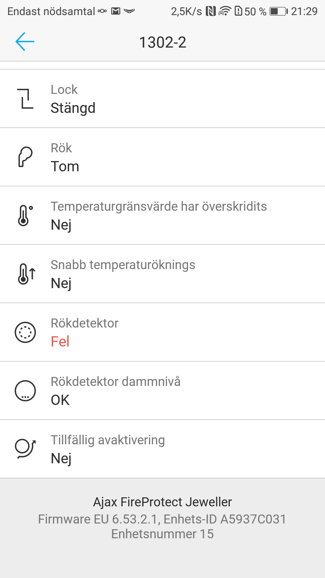Tap the smoke (Rök) icon
This screenshot has width=325, height=578.
point(25,157)
